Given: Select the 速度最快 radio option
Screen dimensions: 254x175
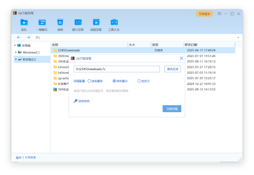Looking at the screenshot, I should pyautogui.click(x=89, y=81).
